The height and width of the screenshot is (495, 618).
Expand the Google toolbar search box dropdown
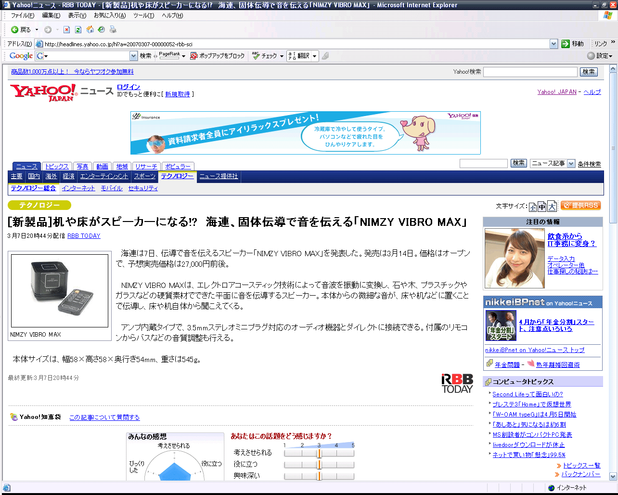click(x=134, y=56)
